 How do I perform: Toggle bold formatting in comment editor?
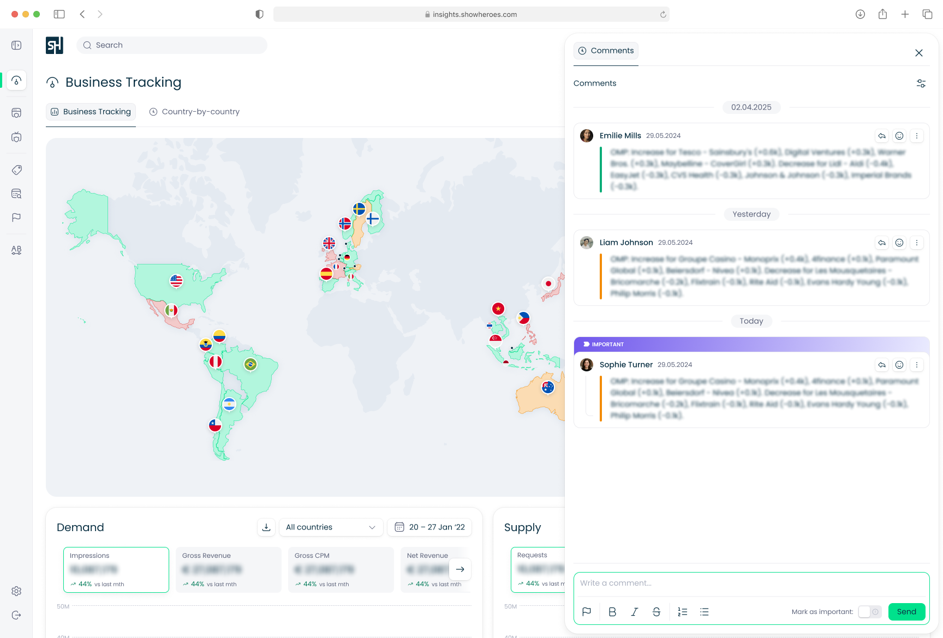click(x=612, y=612)
